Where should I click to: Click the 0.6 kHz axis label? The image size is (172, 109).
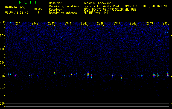click(x=2, y=104)
